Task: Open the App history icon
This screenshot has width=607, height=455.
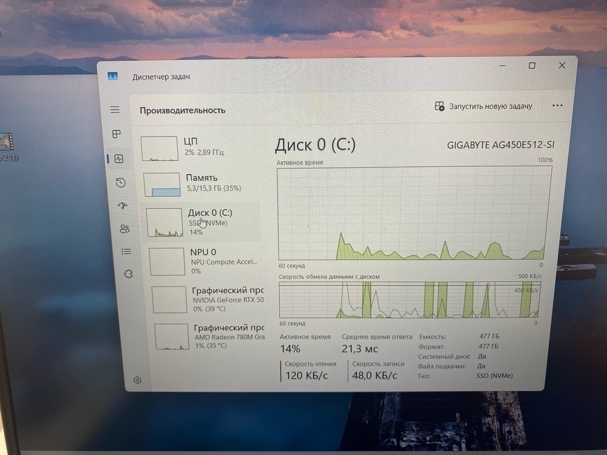Action: click(121, 182)
